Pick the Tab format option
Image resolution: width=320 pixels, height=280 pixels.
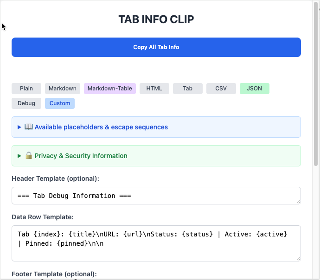click(188, 89)
